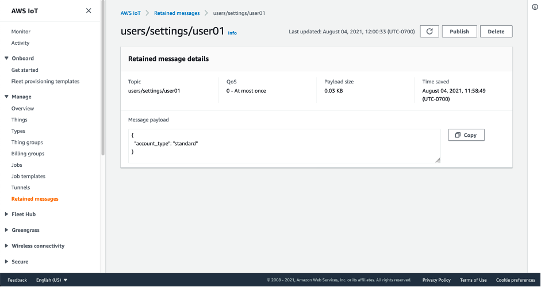The width and height of the screenshot is (541, 287).
Task: Open the English (US) language dropdown
Action: [52, 280]
